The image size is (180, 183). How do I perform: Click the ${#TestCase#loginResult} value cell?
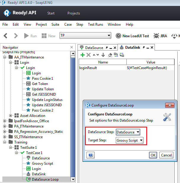tap(150, 68)
